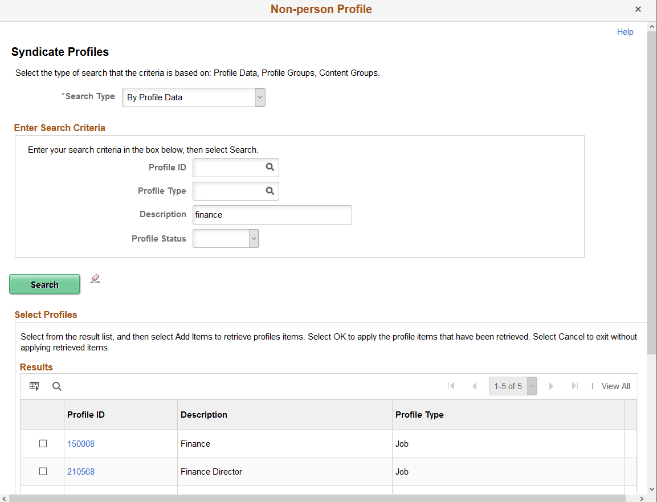Open profile 210568
This screenshot has width=657, height=502.
81,471
